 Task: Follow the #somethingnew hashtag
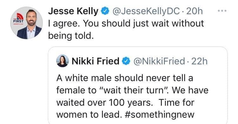pyautogui.click(x=159, y=115)
